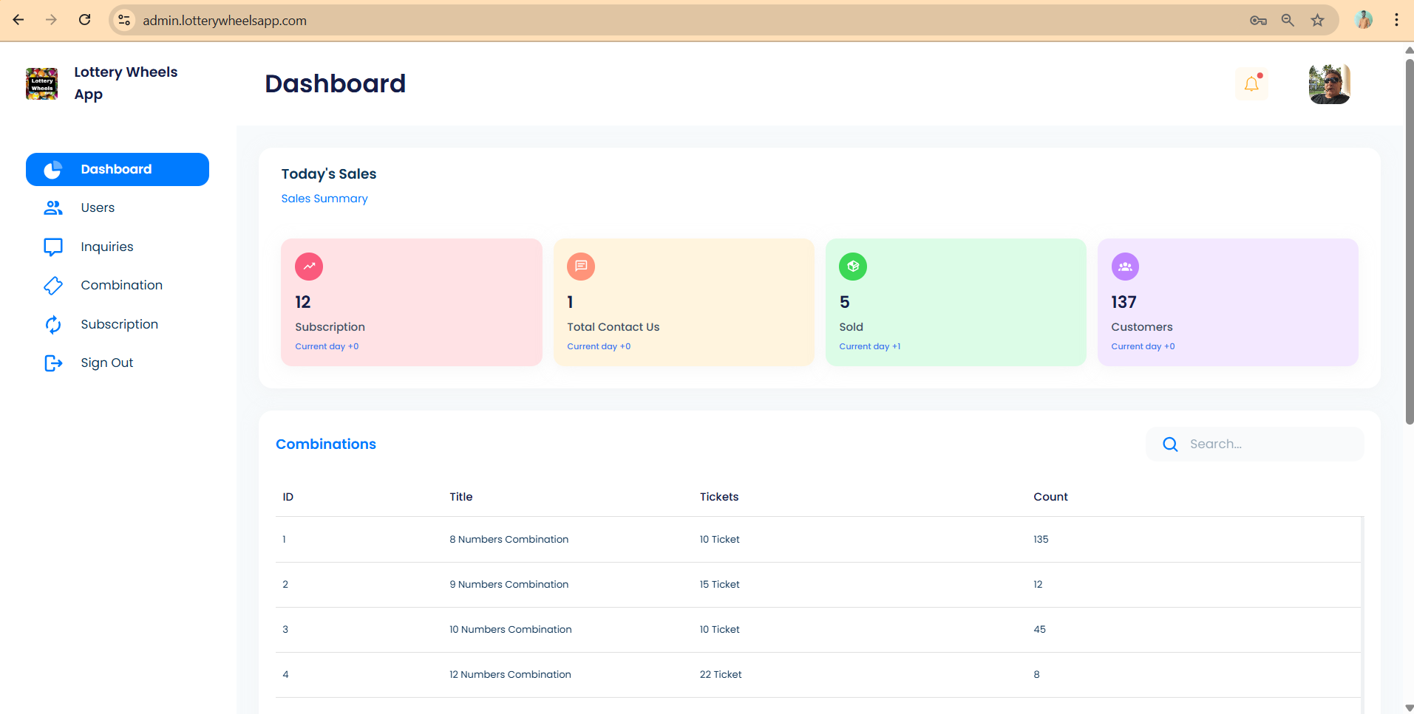This screenshot has width=1414, height=714.
Task: Reload the page with the refresh button
Action: (x=85, y=20)
